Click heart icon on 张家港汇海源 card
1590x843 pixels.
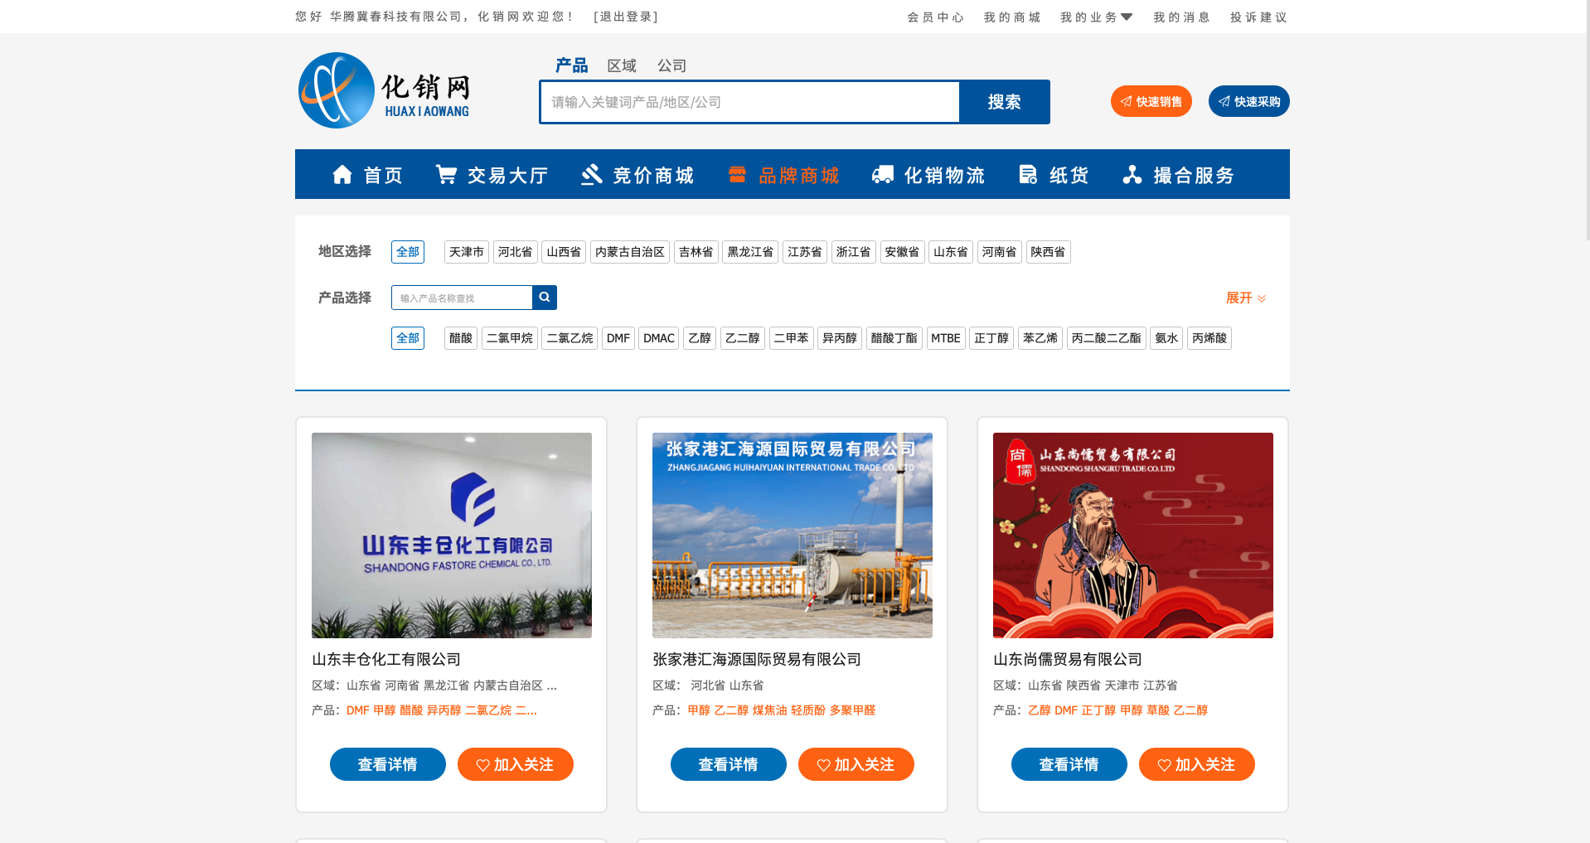coord(823,765)
